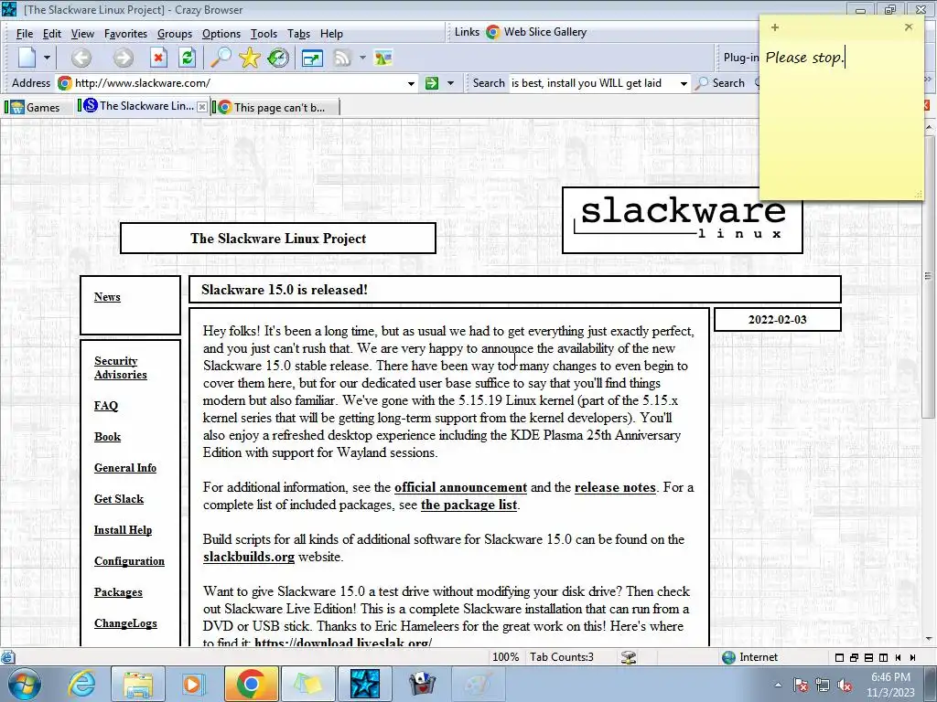Click the Tab Counts:3 status entry
The height and width of the screenshot is (702, 937).
click(562, 657)
